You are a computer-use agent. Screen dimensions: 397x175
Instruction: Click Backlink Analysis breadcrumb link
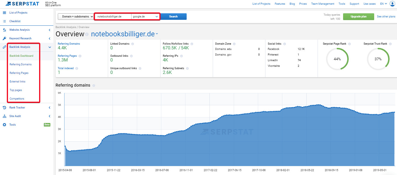click(66, 27)
